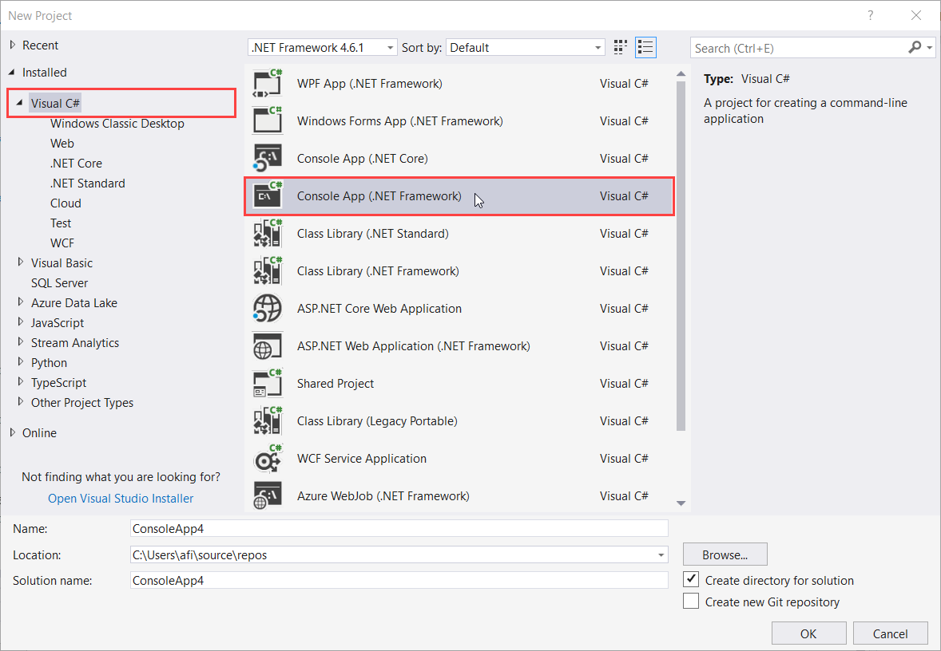This screenshot has height=651, width=941.
Task: Open Visual Studio Installer link
Action: pyautogui.click(x=121, y=498)
